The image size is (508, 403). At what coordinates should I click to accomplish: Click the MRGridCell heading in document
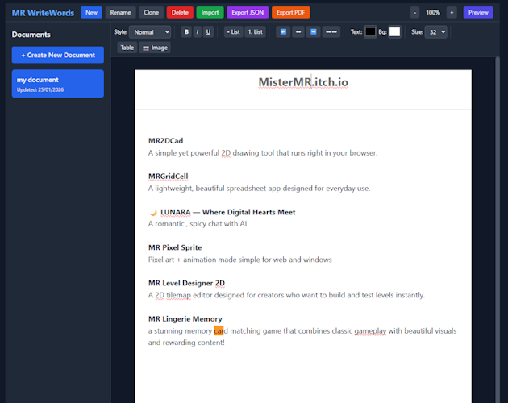coord(169,177)
